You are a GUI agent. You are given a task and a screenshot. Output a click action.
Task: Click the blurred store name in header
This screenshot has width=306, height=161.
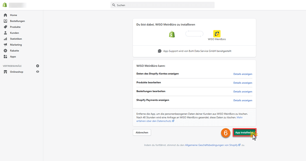(17, 5)
